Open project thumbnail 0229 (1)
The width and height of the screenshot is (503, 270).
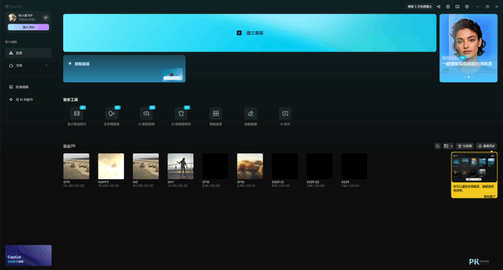[285, 166]
